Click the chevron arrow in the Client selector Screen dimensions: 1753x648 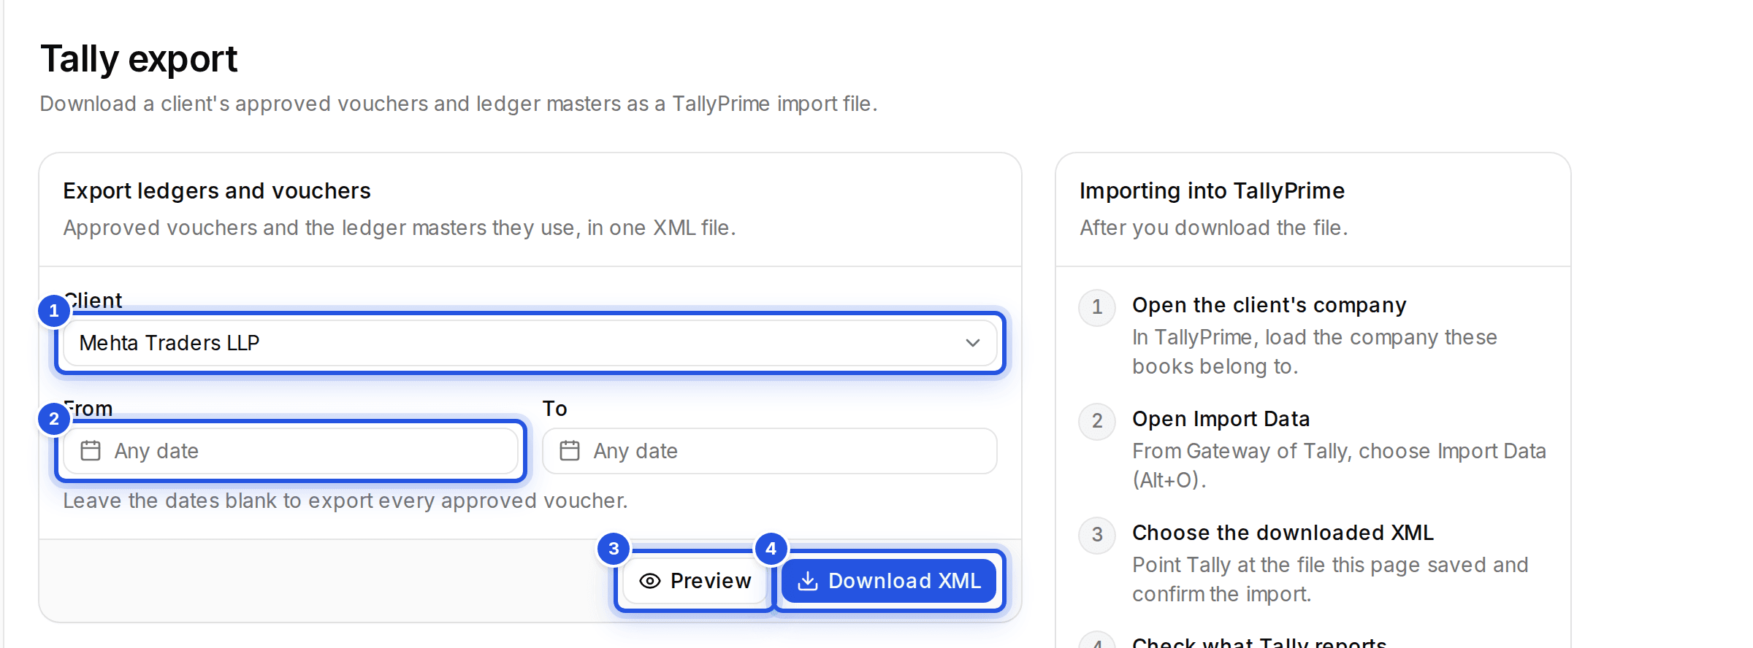pyautogui.click(x=972, y=343)
